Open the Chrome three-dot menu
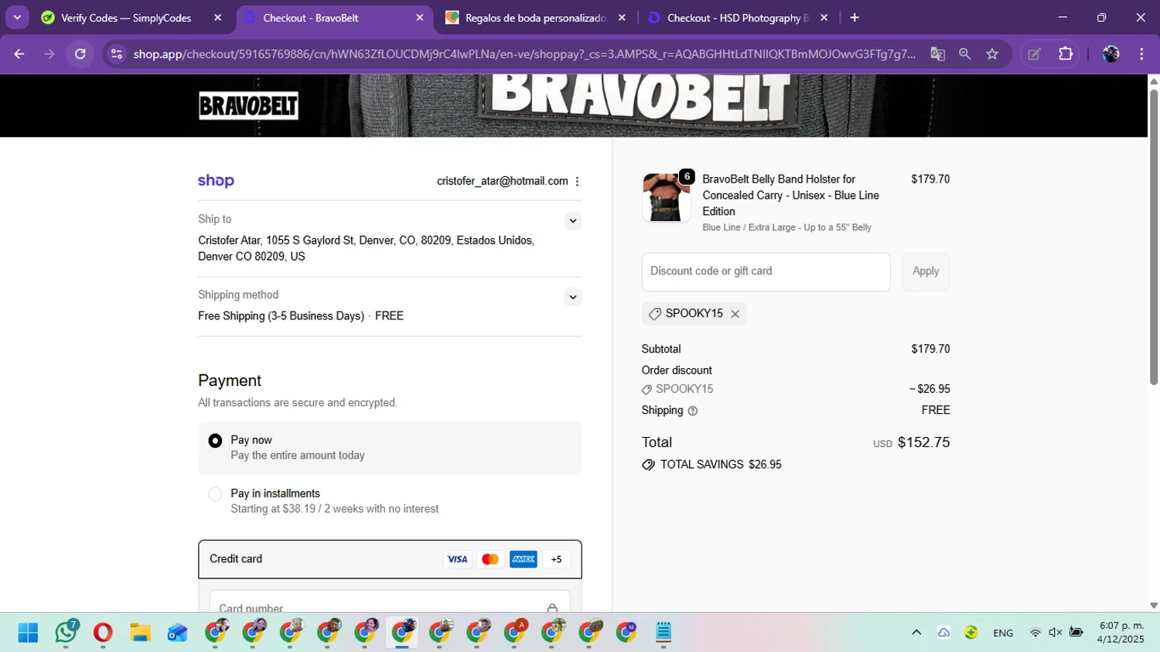 coord(1141,54)
